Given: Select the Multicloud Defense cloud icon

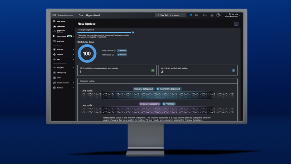Looking at the screenshot, I should tap(54, 31).
